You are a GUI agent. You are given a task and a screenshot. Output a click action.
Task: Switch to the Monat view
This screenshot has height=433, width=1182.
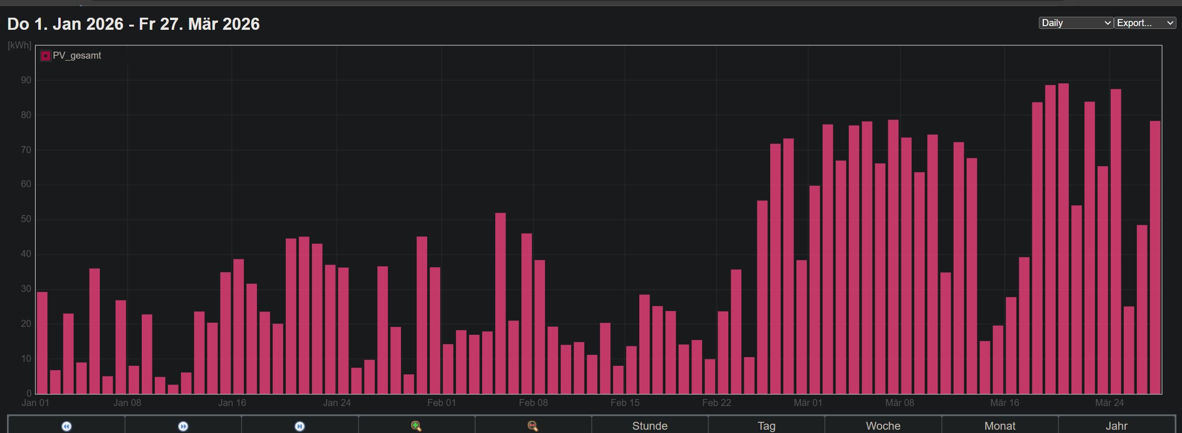click(1000, 426)
